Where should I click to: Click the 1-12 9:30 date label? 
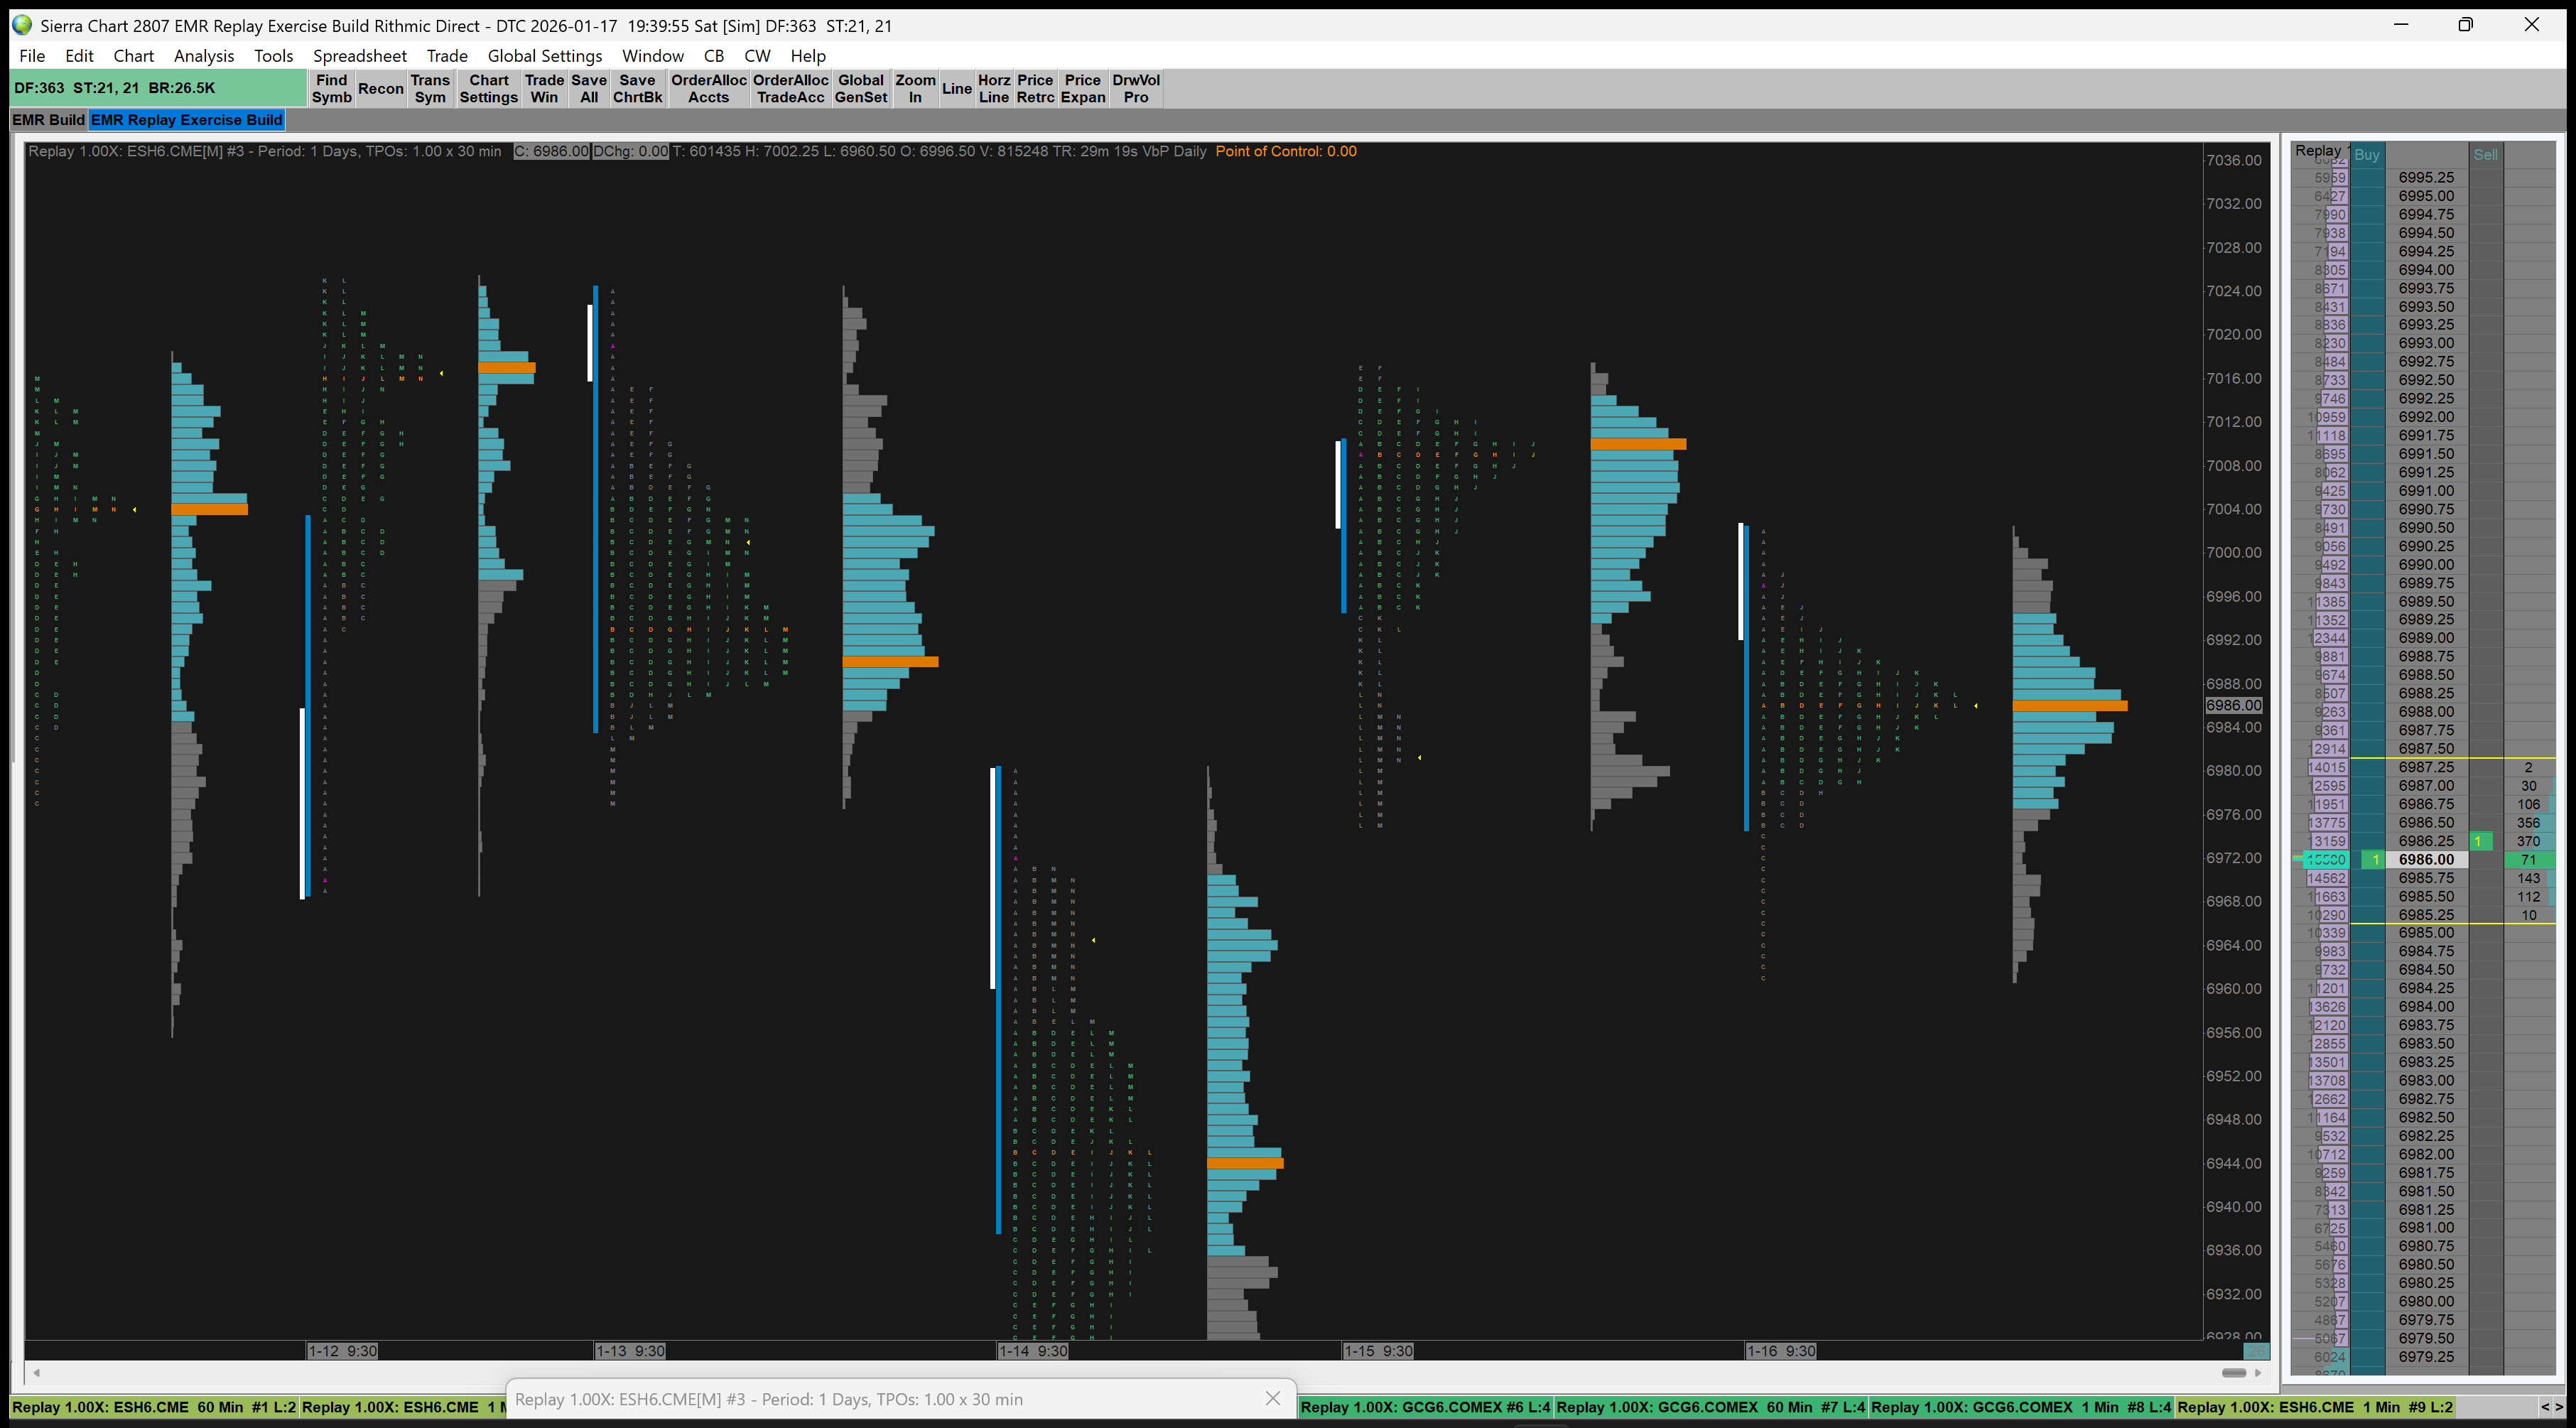click(x=343, y=1351)
